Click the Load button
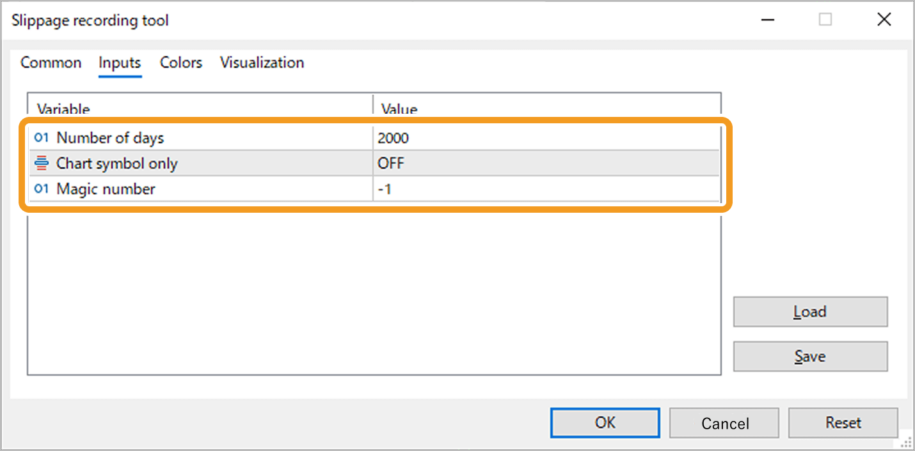 810,312
